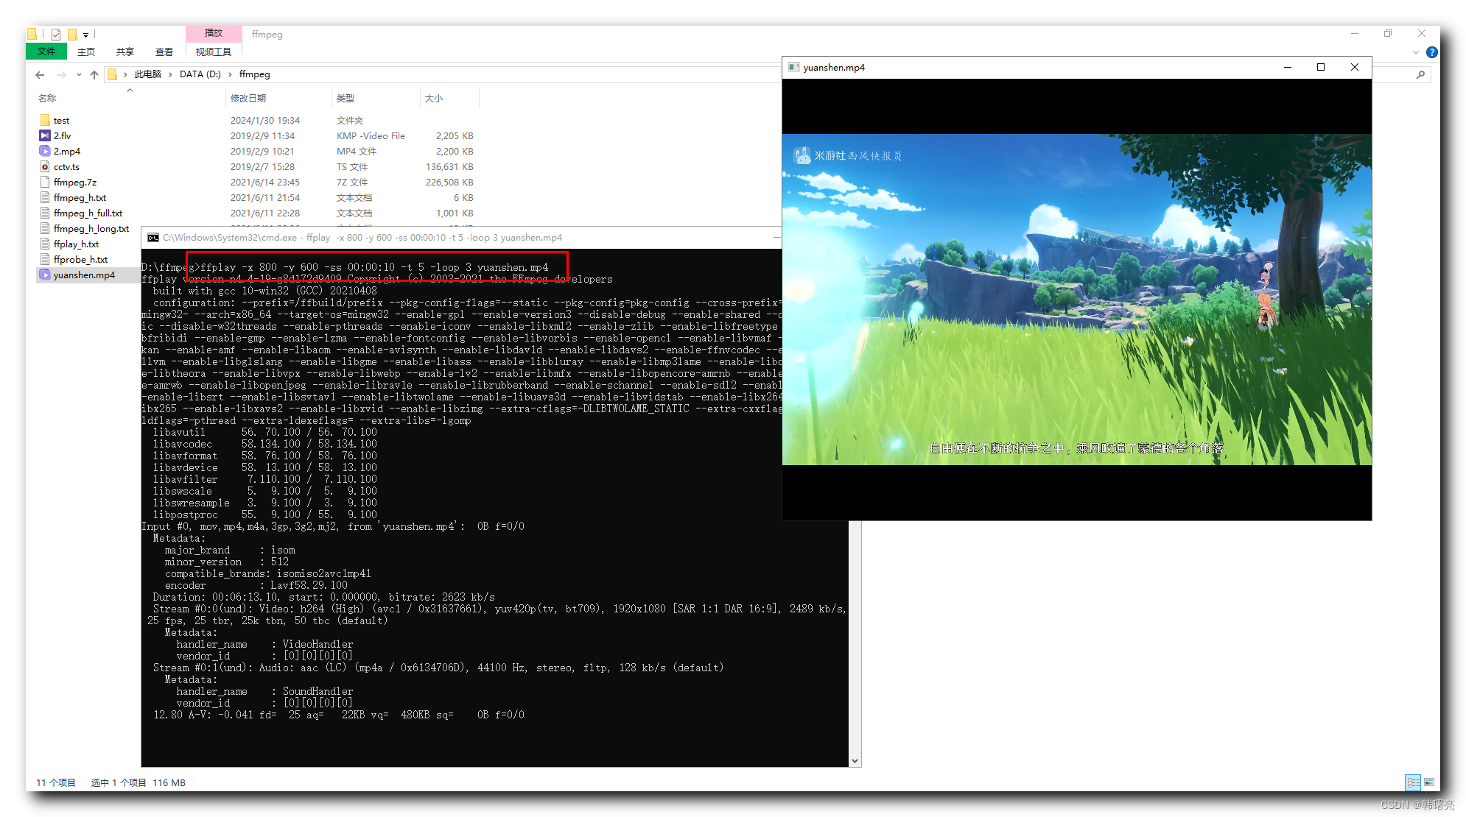Image resolution: width=1466 pixels, height=817 pixels.
Task: Go forward using the forward arrow
Action: [62, 74]
